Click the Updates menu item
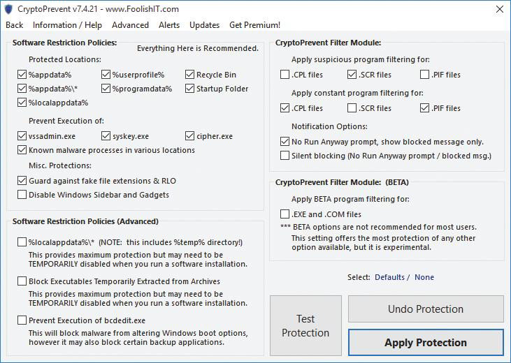511x363 pixels. pos(204,25)
